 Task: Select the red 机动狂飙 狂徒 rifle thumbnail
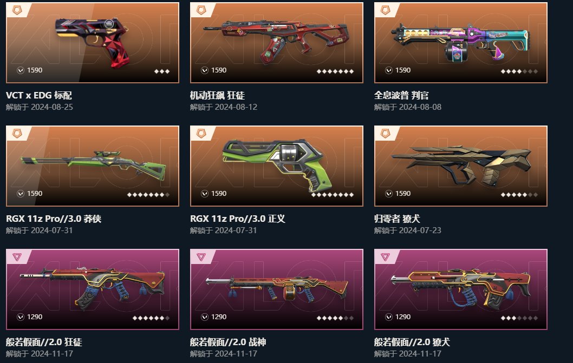[x=277, y=43]
